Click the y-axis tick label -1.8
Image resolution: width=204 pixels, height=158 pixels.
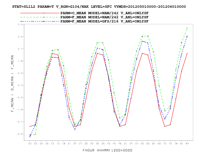click(x=20, y=110)
